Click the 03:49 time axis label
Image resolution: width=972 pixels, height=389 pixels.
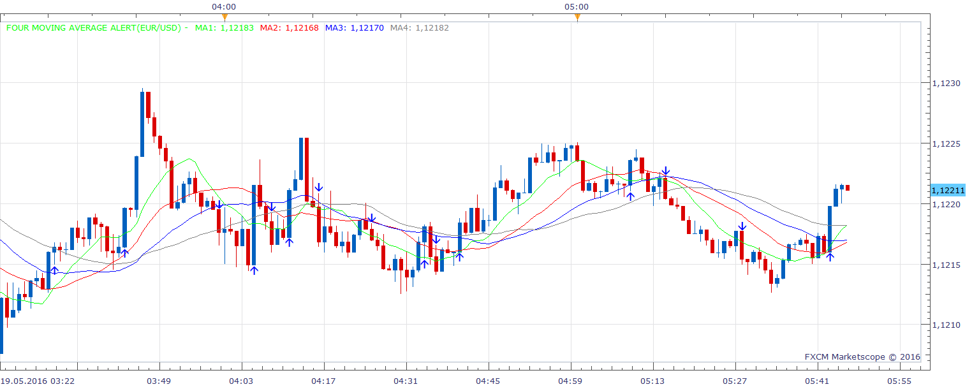click(x=159, y=381)
